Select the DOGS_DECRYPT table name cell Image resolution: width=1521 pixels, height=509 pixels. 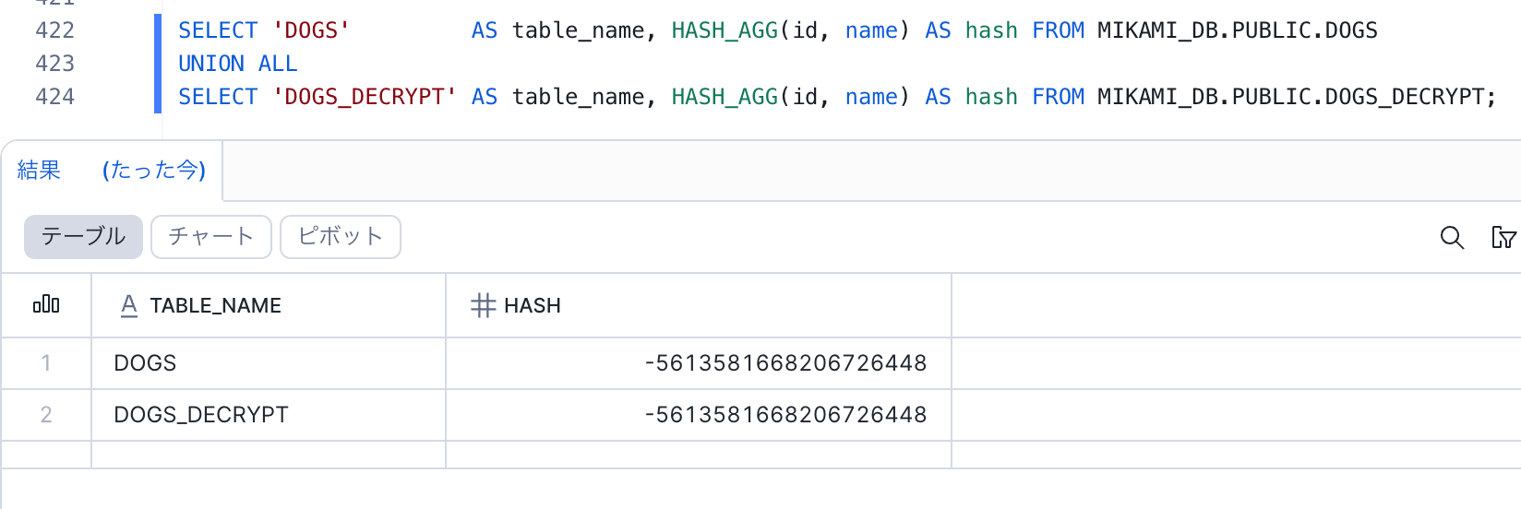click(x=269, y=415)
